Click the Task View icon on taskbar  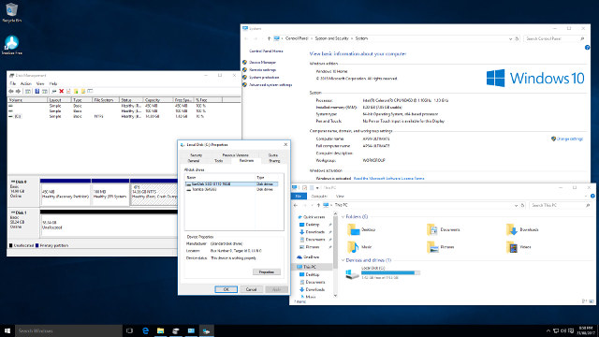129,330
